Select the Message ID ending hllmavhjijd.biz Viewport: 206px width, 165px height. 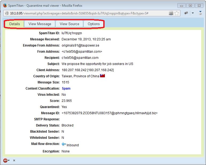click(x=110, y=113)
